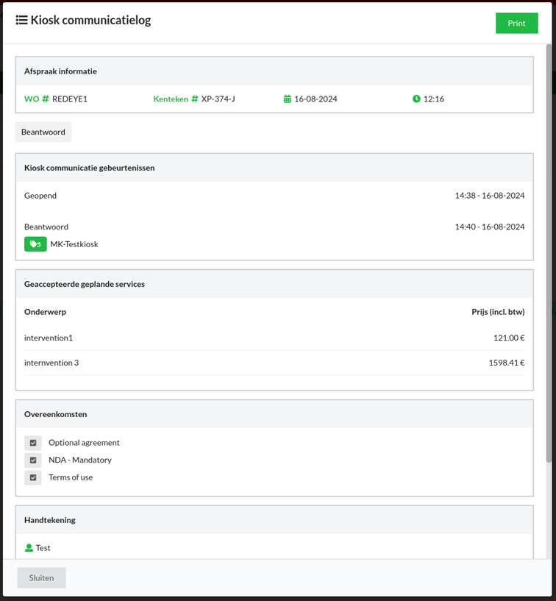556x601 pixels.
Task: Click the list icon beside Kiosk communicatielog title
Action: (x=21, y=21)
